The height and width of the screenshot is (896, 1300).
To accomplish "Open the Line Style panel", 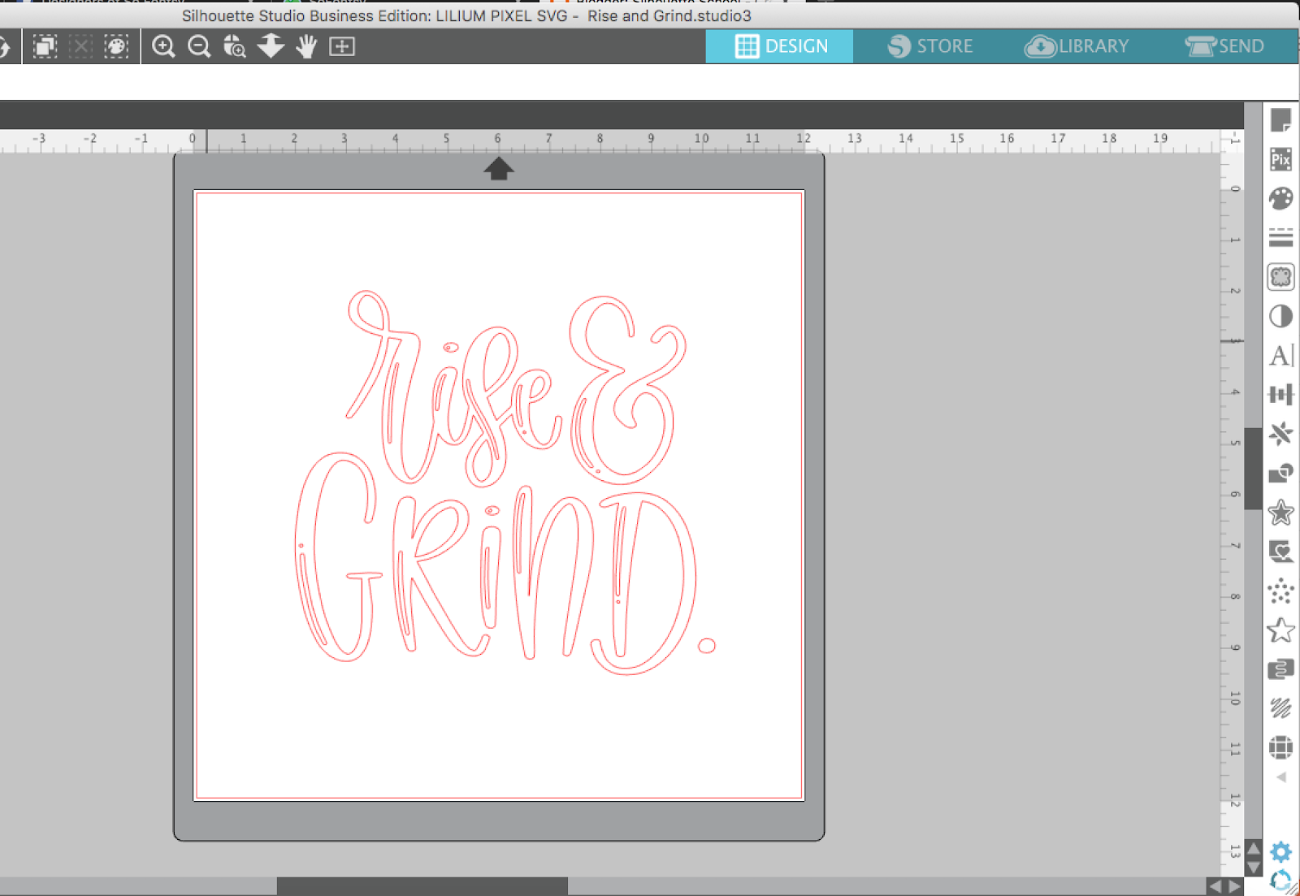I will tap(1281, 238).
